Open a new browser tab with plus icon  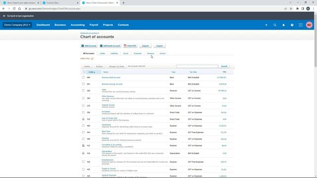pyautogui.click(x=123, y=3)
